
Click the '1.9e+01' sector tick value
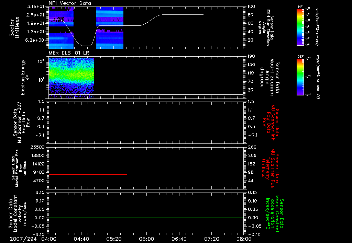36,23
